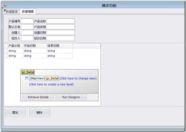
Task: Select the 修改人 text box
Action: [27, 38]
